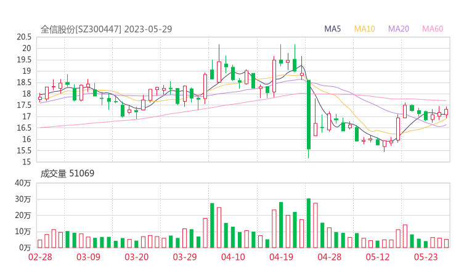
Task: Click the chart title 全信股份[SZ300447] 2023-05-29
Action: (106, 29)
